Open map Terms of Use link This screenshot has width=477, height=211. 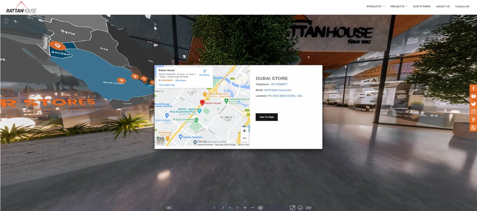click(243, 145)
